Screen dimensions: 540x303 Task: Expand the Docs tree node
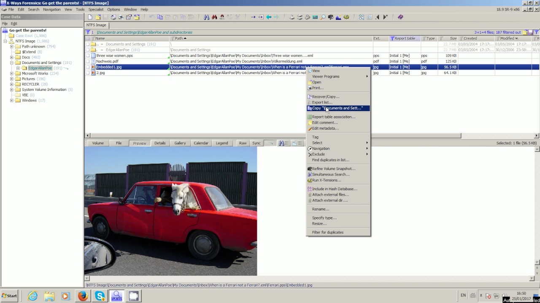coord(12,57)
